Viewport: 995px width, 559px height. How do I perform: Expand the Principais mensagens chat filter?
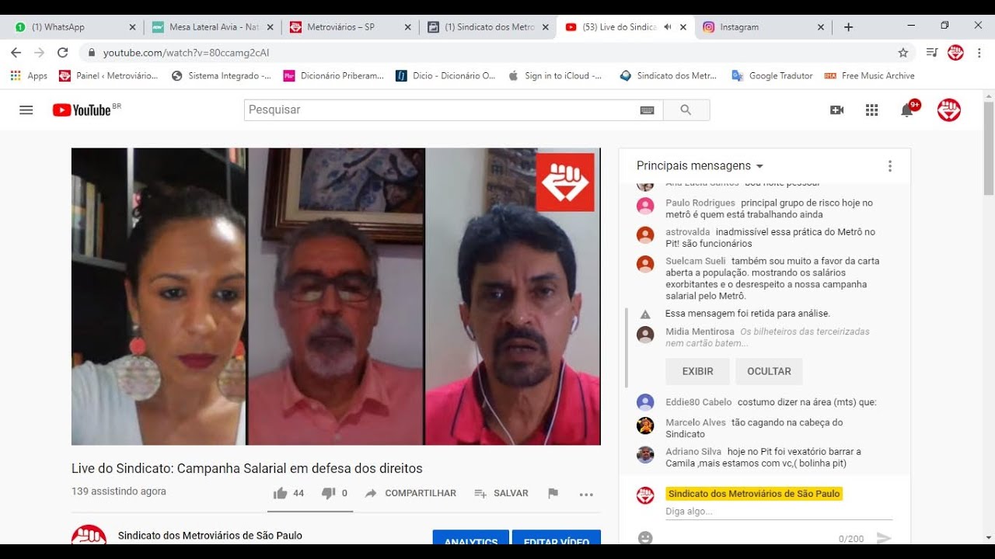700,165
